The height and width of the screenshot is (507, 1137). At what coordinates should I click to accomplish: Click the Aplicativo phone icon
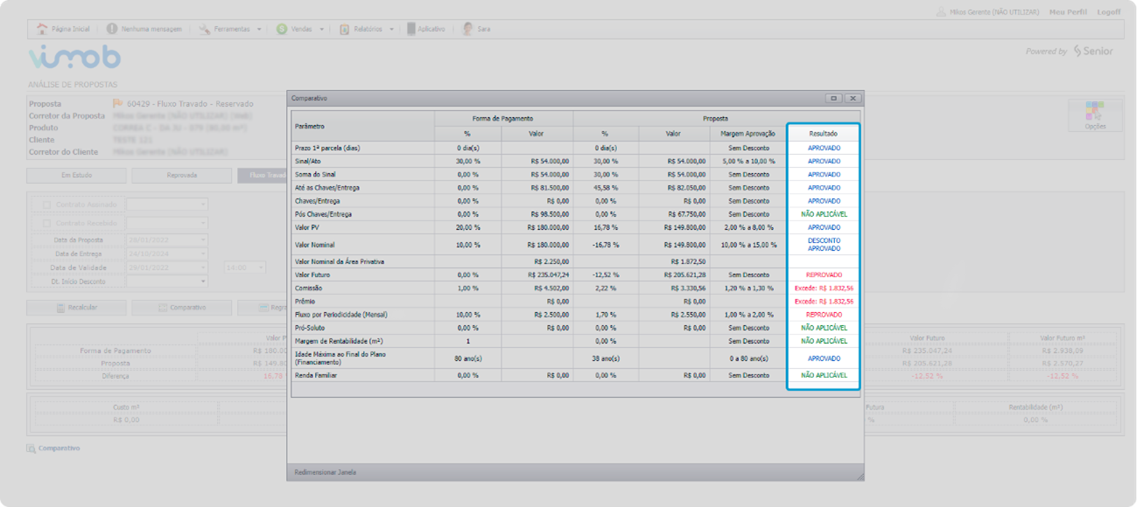[x=411, y=29]
